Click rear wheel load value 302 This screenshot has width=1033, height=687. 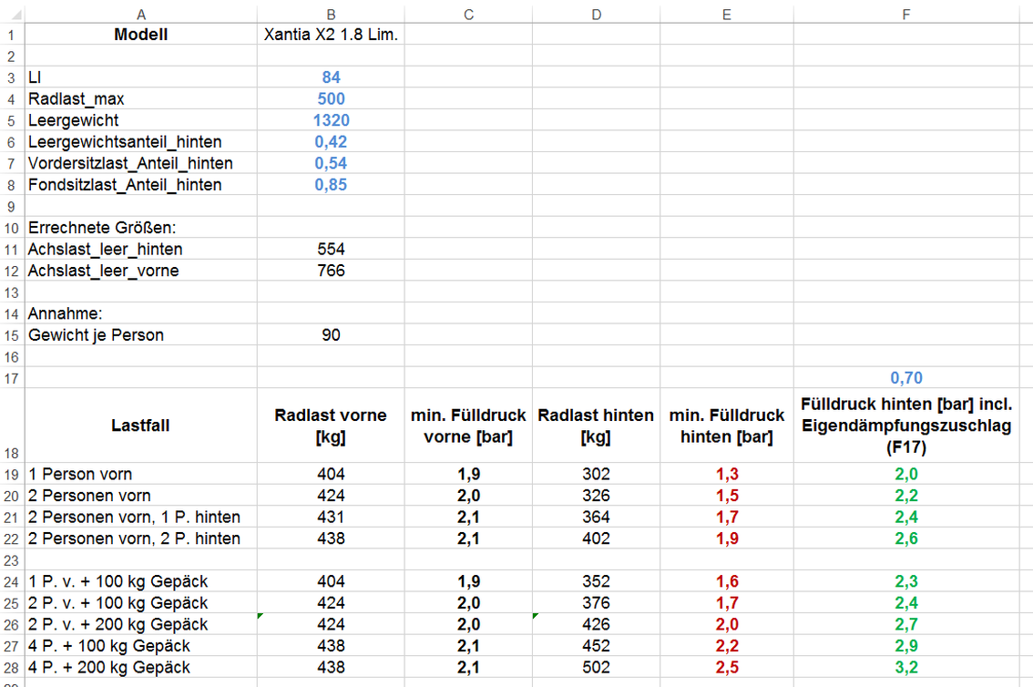click(x=597, y=474)
